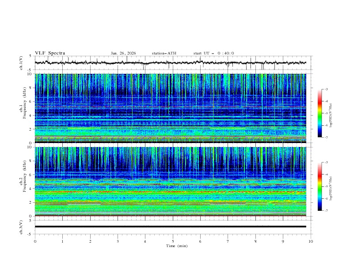Click inside the ch.2 frequency spectrogram
The width and height of the screenshot is (350, 271).
[172, 182]
